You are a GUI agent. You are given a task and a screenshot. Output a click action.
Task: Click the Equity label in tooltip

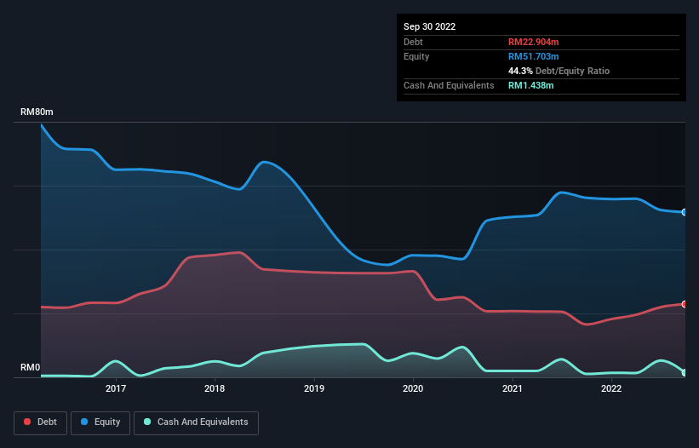[416, 56]
